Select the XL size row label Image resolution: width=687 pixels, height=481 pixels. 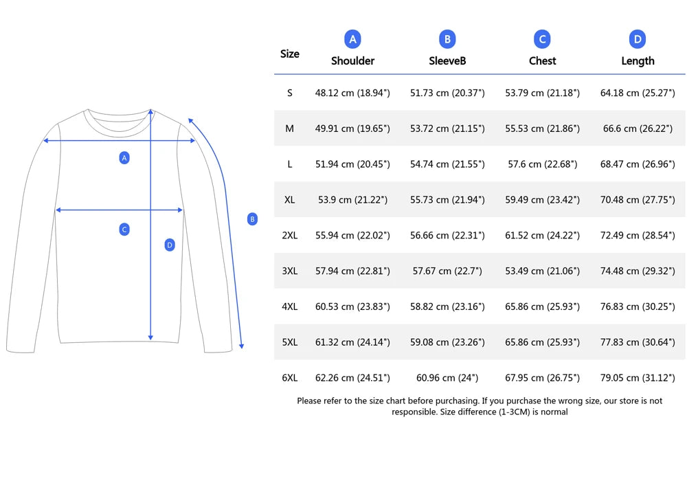click(x=290, y=200)
